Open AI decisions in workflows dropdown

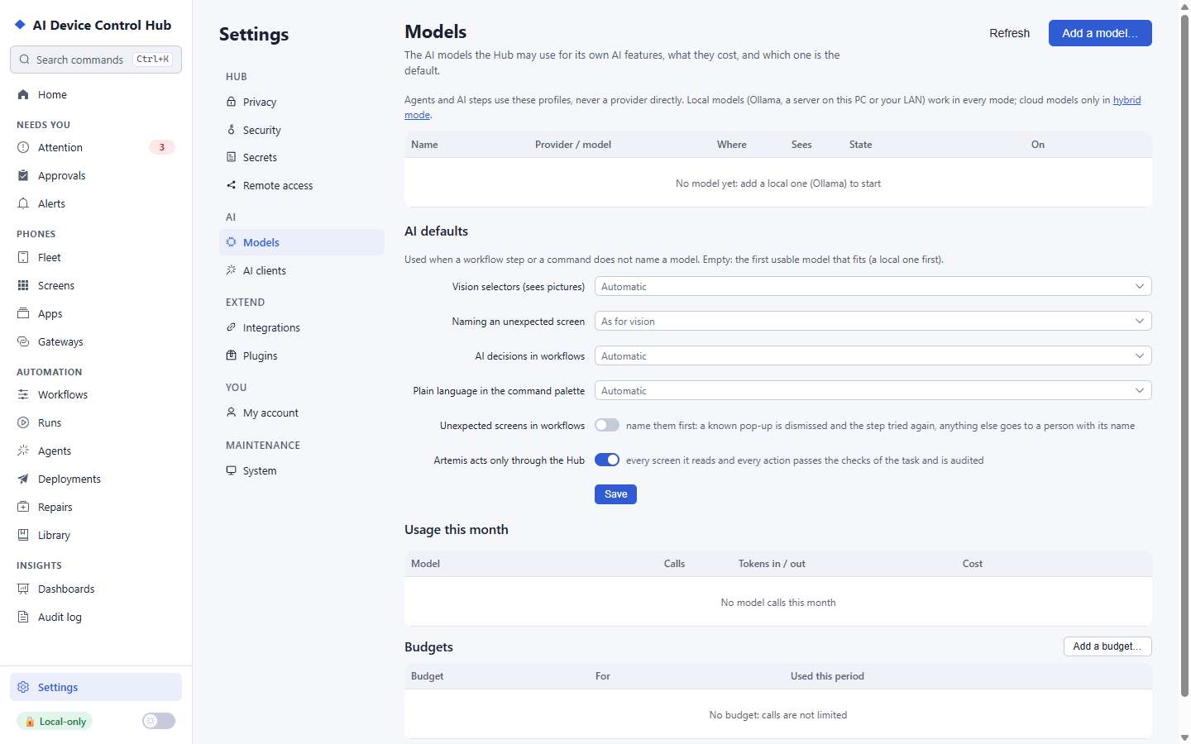(873, 356)
